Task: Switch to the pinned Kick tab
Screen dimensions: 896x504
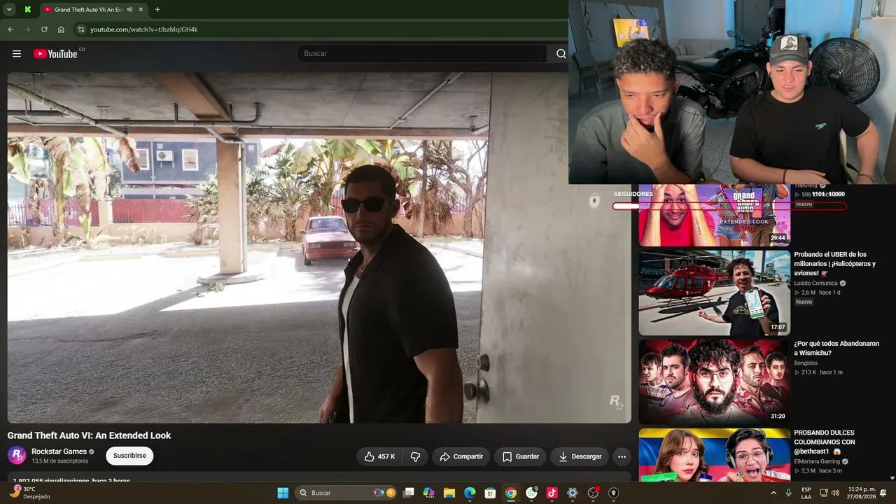Action: pos(27,10)
